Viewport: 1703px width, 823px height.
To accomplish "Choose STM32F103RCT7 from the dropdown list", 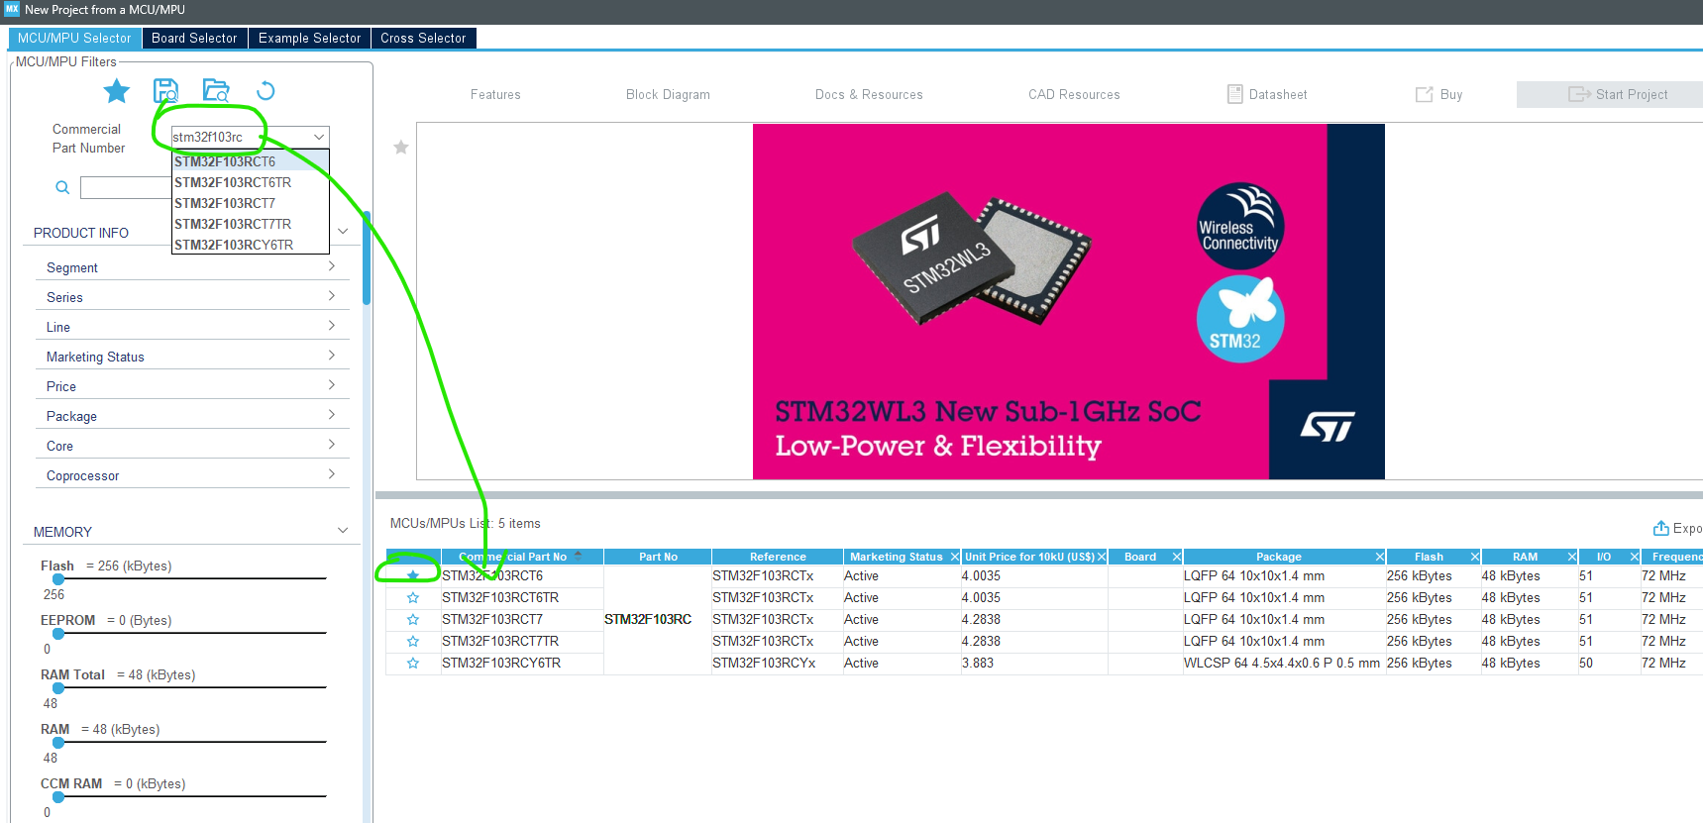I will 251,203.
